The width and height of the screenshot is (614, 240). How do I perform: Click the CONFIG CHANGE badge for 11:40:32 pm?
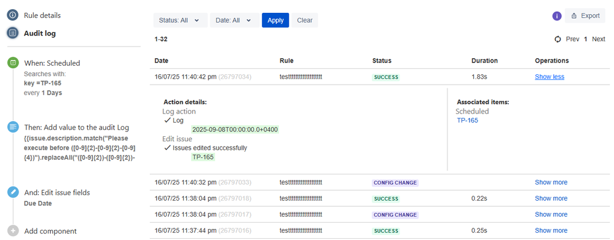point(395,183)
